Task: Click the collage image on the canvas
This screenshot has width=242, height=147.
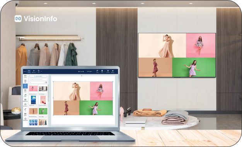Action: 83,98
